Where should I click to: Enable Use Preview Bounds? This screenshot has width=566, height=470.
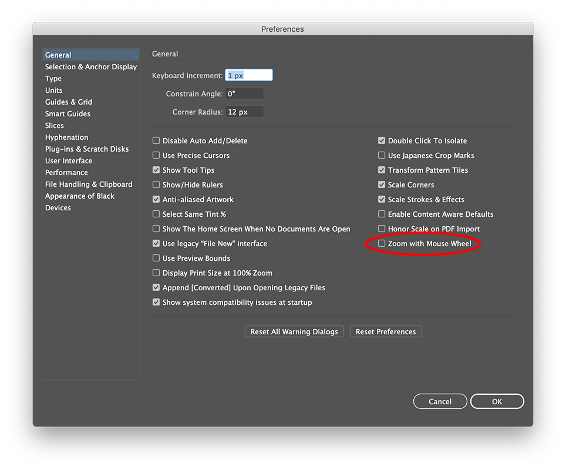point(156,258)
